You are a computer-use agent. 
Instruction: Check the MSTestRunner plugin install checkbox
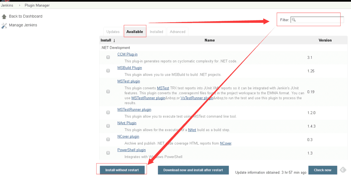tap(108, 113)
